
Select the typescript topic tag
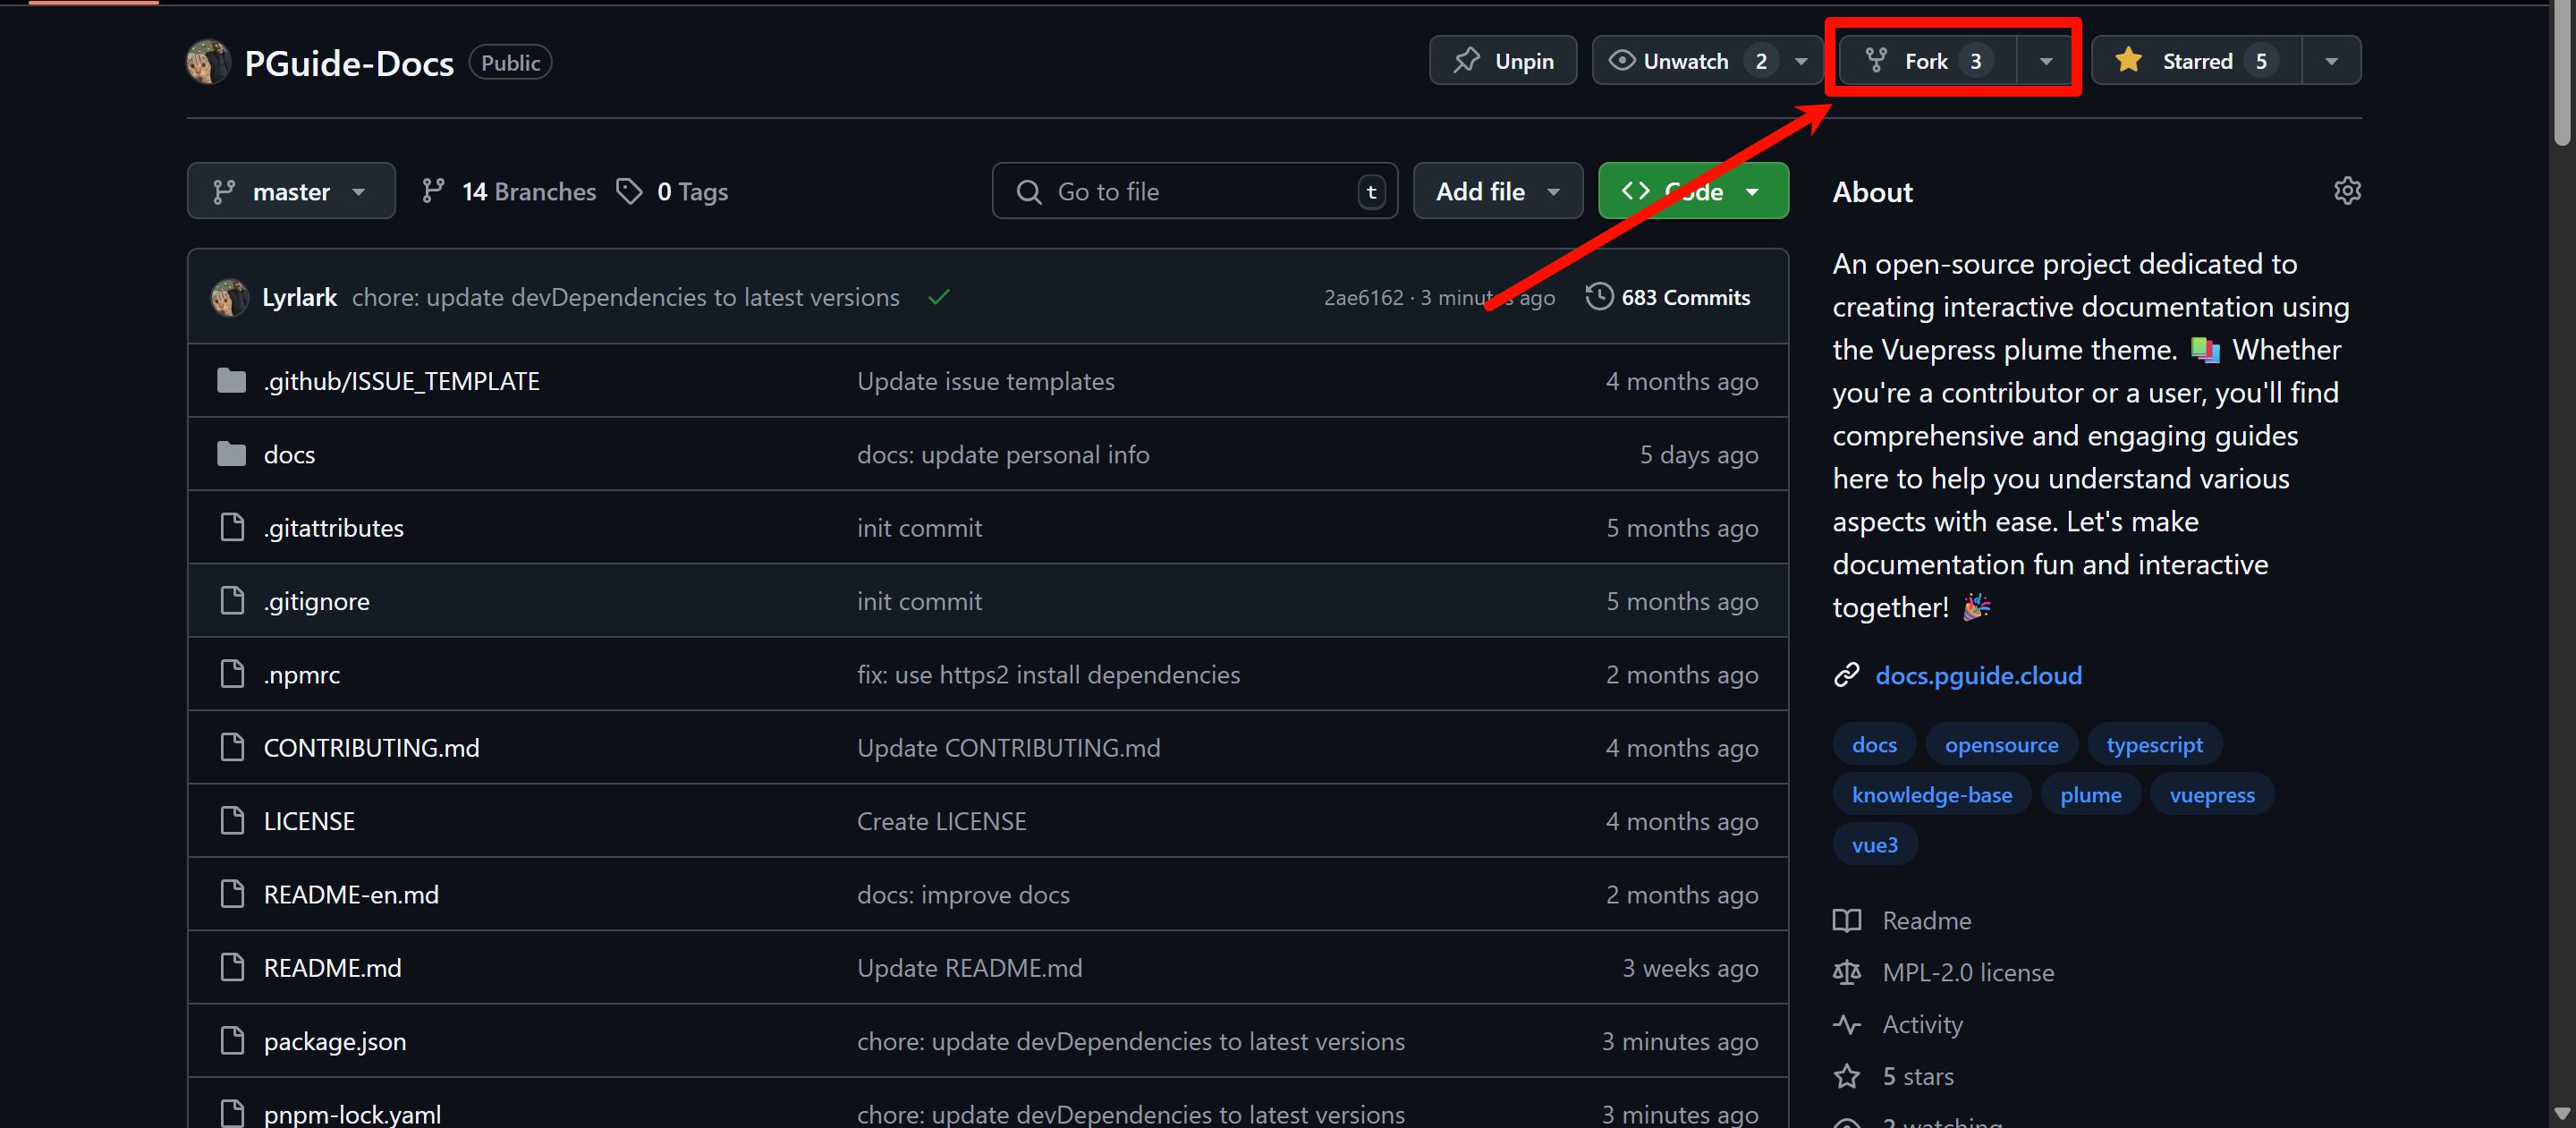point(2154,744)
